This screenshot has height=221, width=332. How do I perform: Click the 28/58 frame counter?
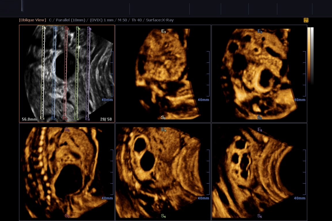106,119
